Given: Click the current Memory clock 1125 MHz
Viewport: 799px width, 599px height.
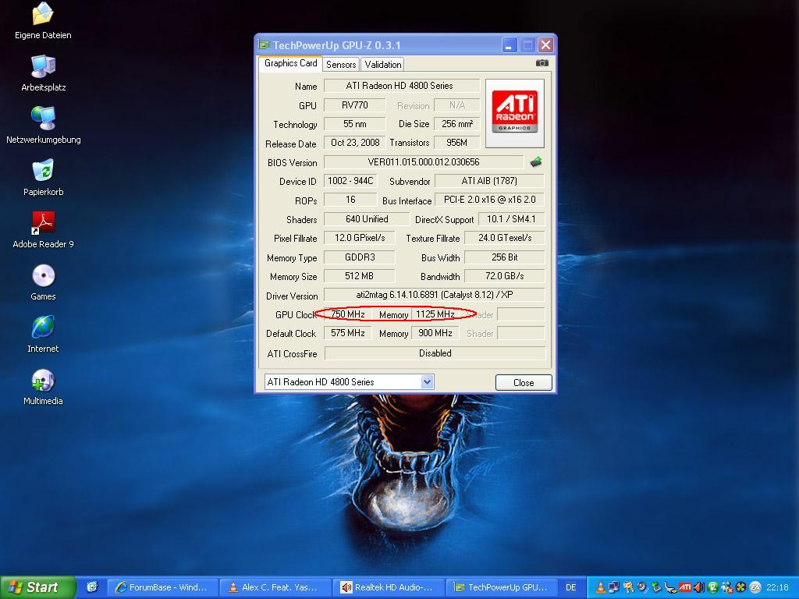Looking at the screenshot, I should click(435, 314).
